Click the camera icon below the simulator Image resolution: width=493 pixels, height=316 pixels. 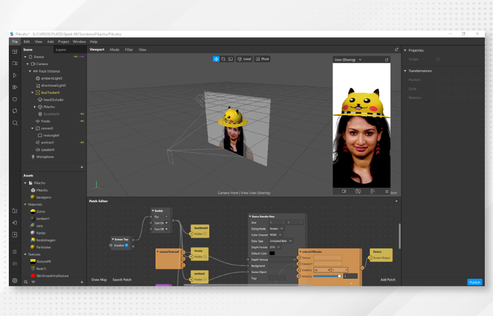pos(344,191)
